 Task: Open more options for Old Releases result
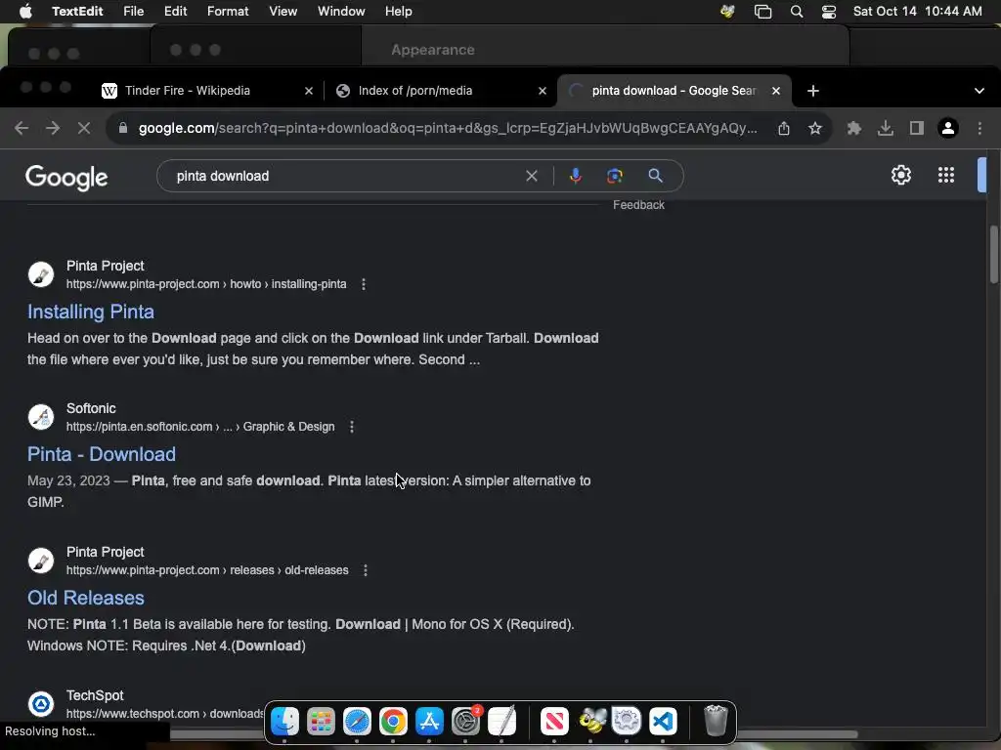[x=366, y=570]
